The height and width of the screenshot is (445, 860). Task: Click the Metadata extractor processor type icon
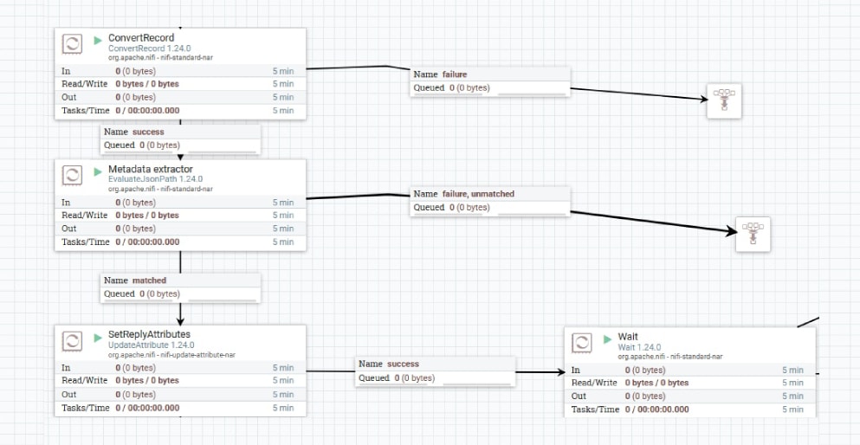74,175
